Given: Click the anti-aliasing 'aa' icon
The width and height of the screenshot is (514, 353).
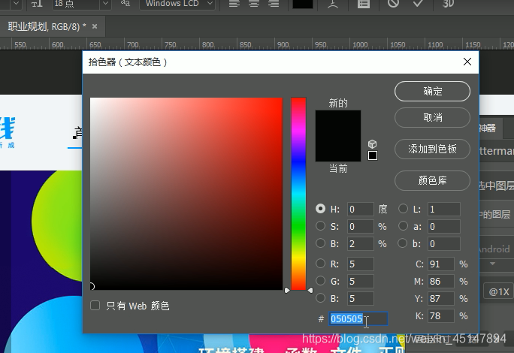Looking at the screenshot, I should pyautogui.click(x=125, y=3).
